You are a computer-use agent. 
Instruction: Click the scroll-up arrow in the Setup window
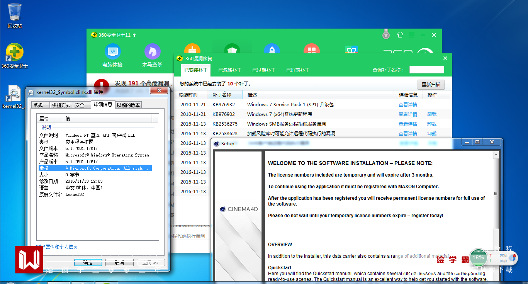click(496, 155)
